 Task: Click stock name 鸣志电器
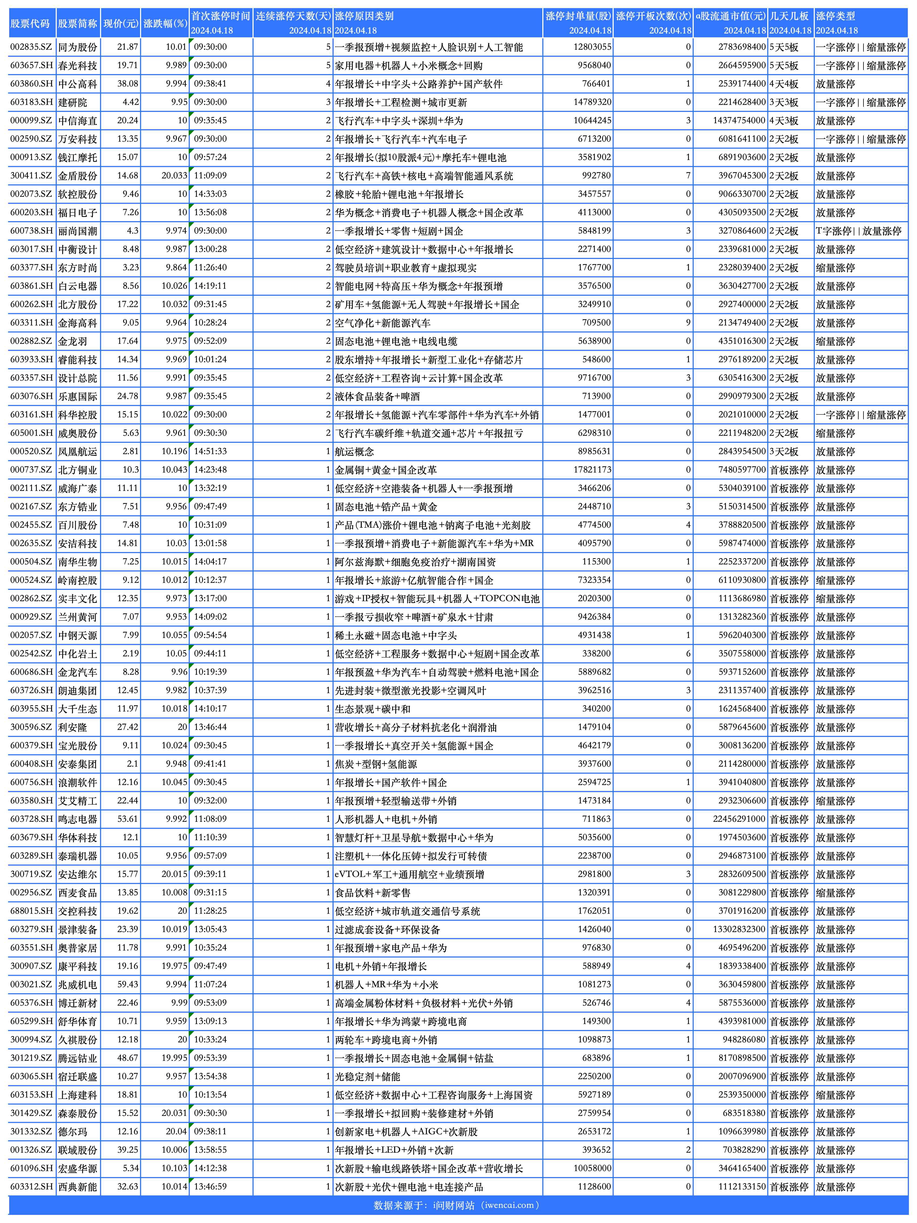coord(78,819)
